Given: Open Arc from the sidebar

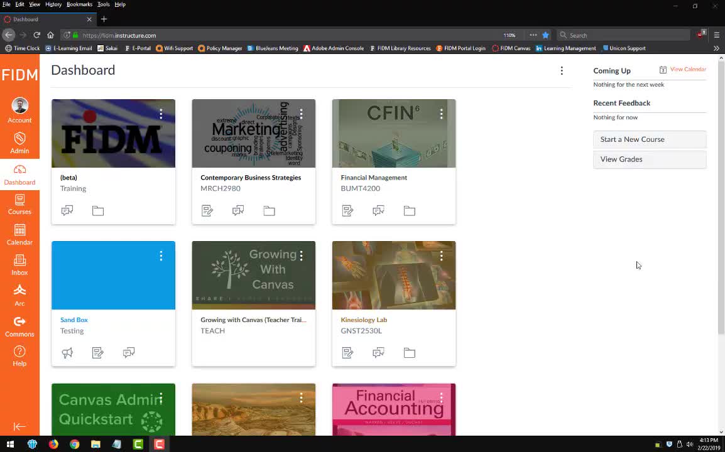Looking at the screenshot, I should (x=19, y=296).
